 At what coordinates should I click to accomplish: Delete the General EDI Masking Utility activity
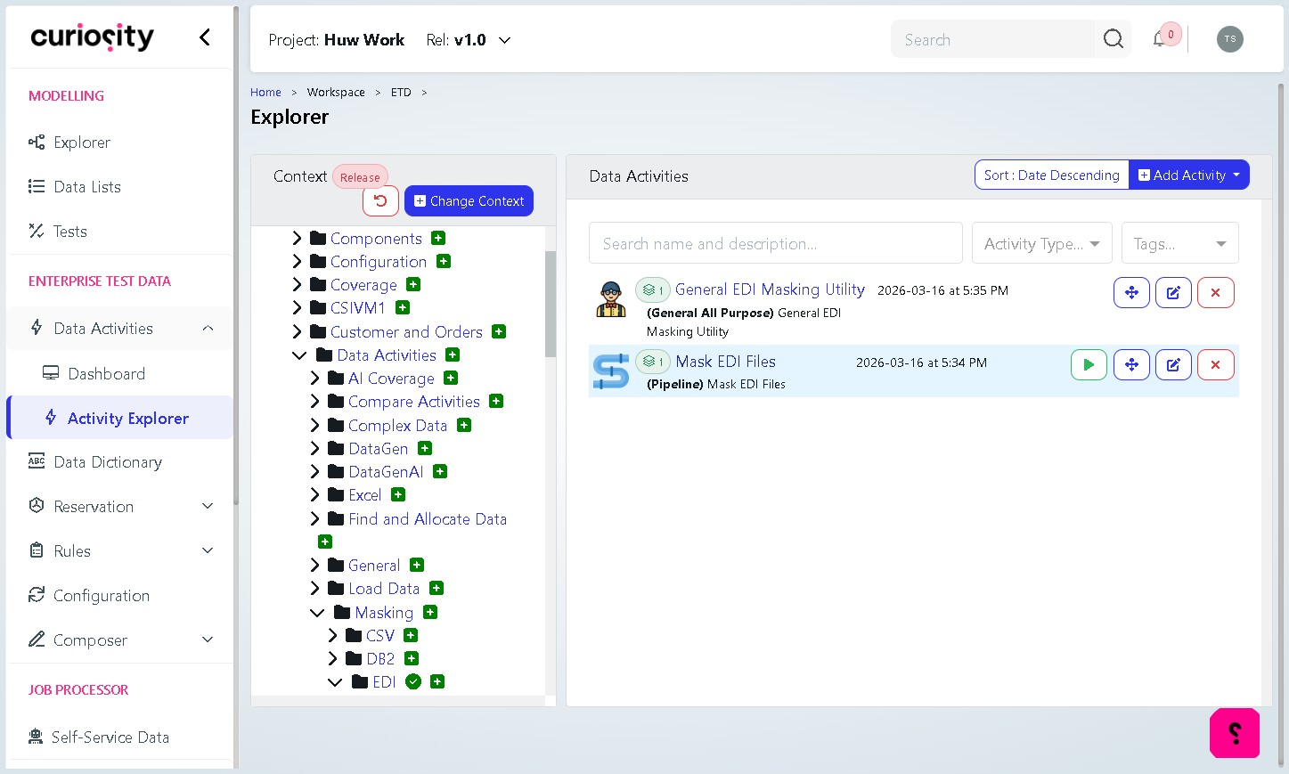coord(1215,292)
